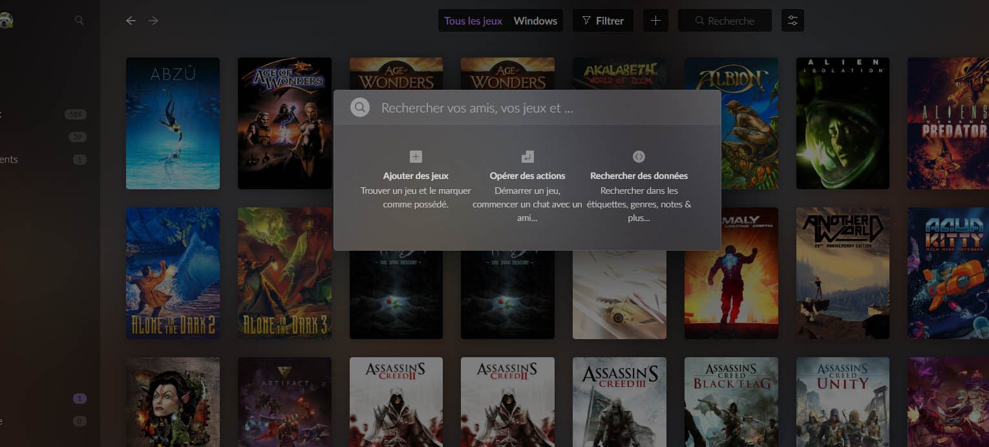Screen dimensions: 989x447
Task: Open the Alone in the Dark 3 cover
Action: click(284, 273)
